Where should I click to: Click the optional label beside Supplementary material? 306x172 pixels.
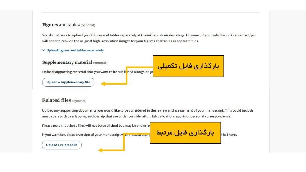100,63
